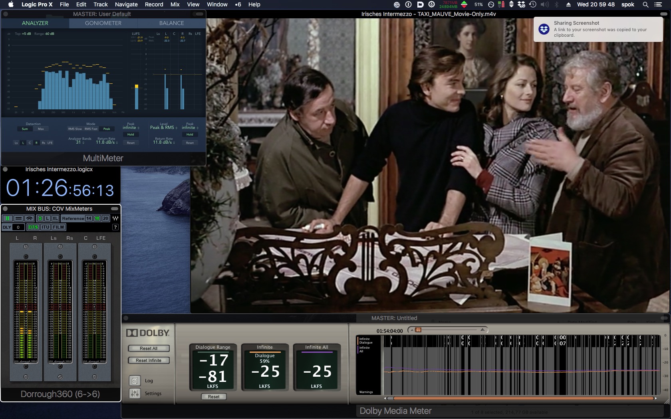Viewport: 671px width, 419px height.
Task: Select Max detection in MultiMeter
Action: 41,129
